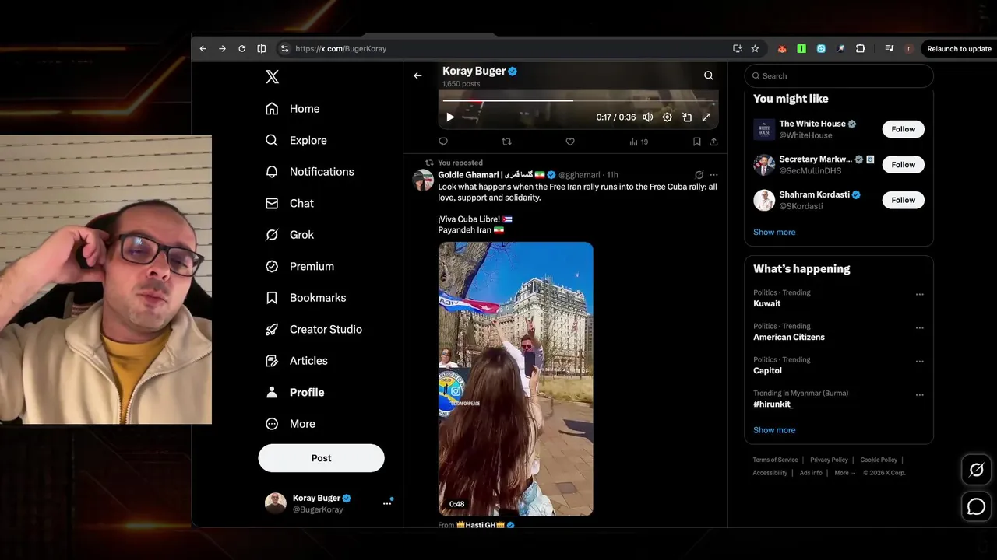Open the Capitol trending topic

coord(767,371)
